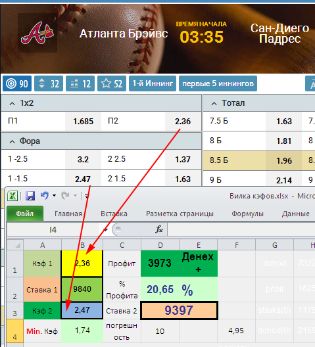315x347 pixels.
Task: Pick П1 odds 1.685
Action: pos(83,122)
